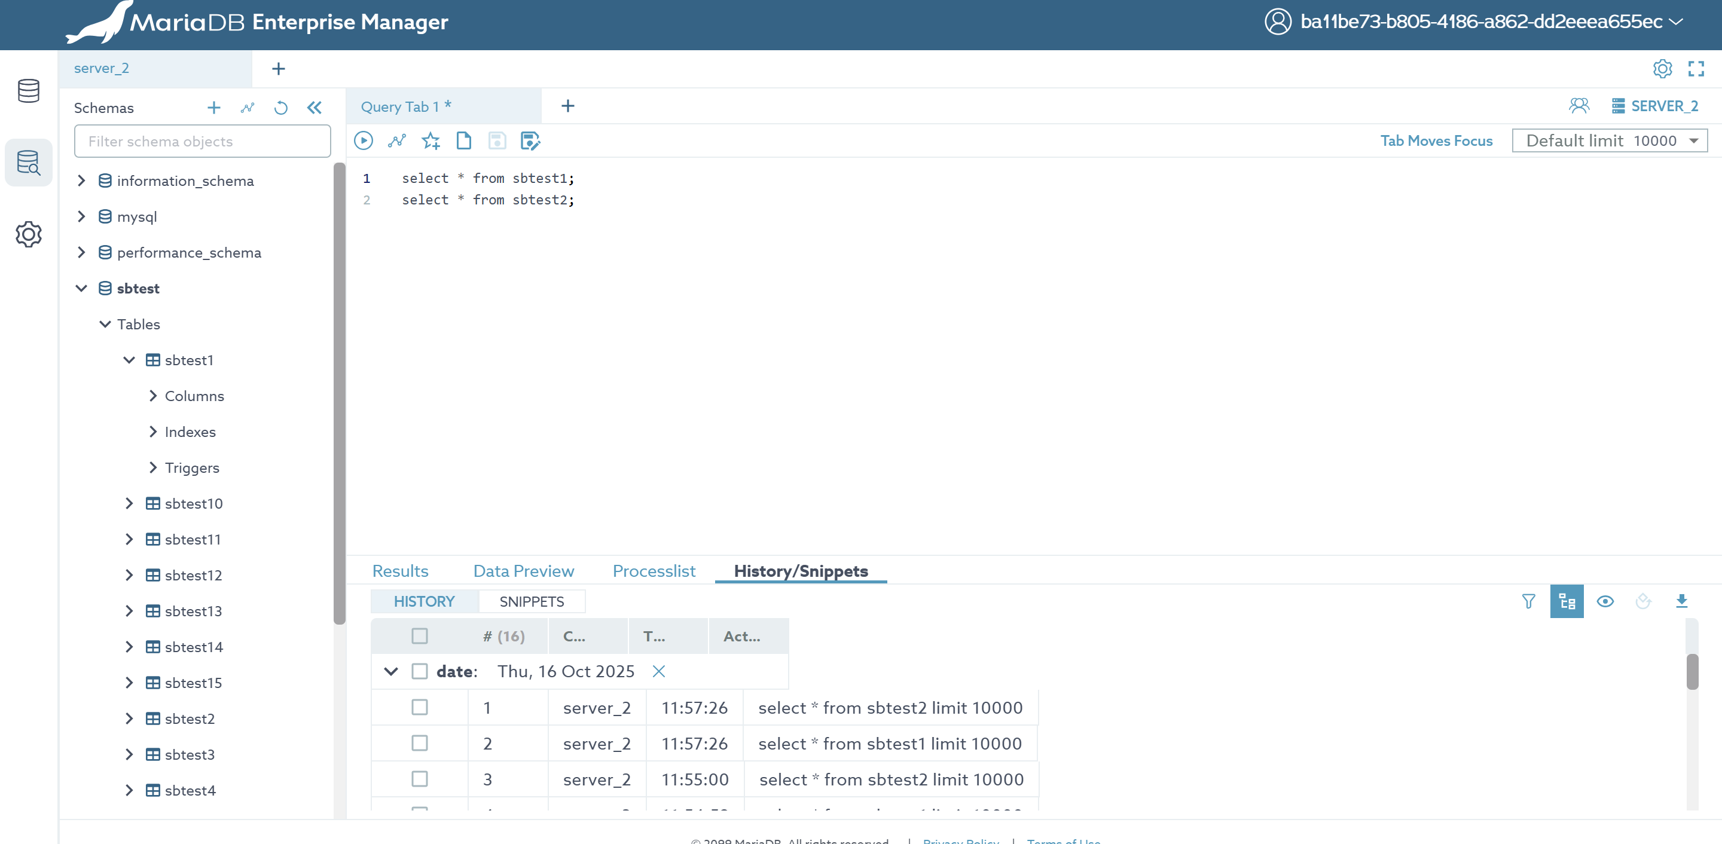Click the Tab Moves Focus button
Screen dimensions: 1722x844
coord(1436,141)
